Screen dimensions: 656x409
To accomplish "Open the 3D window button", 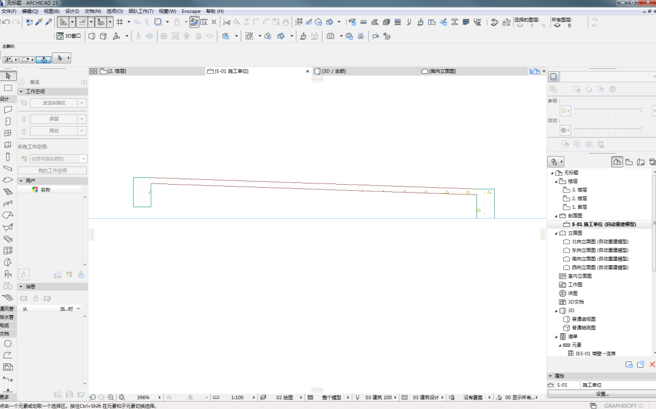I will tap(68, 37).
